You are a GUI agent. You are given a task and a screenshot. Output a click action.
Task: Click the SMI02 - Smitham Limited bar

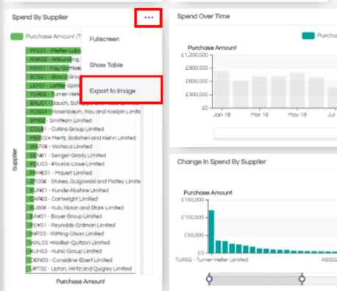pos(36,121)
